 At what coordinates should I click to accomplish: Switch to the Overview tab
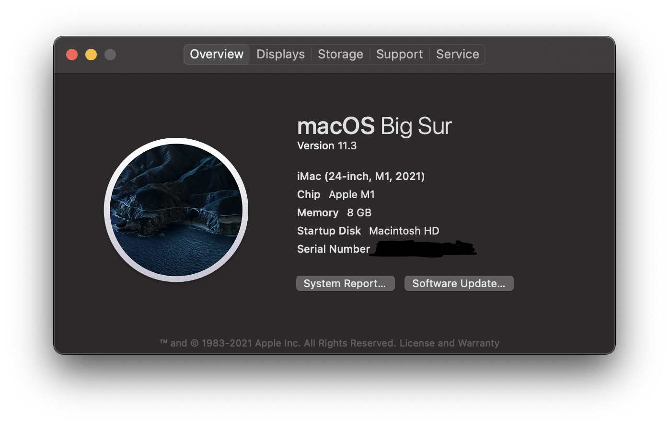(x=217, y=54)
